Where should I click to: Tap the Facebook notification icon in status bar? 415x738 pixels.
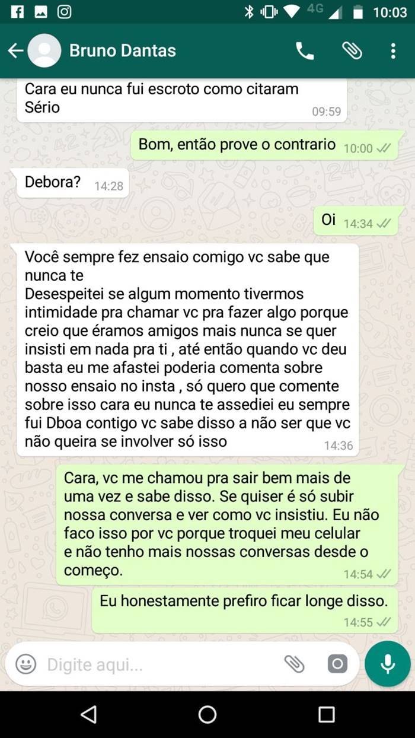(x=17, y=12)
